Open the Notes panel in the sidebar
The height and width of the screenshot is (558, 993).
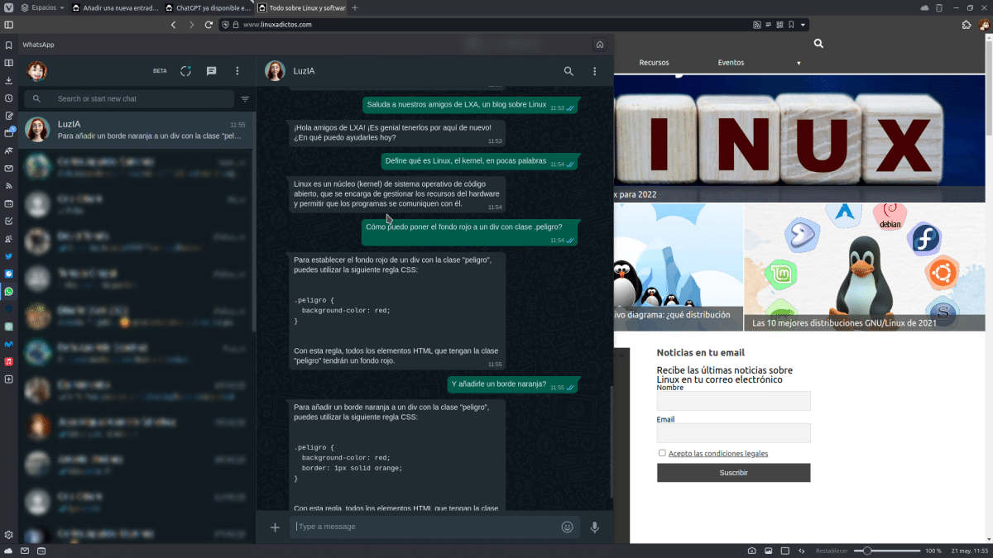tap(8, 117)
